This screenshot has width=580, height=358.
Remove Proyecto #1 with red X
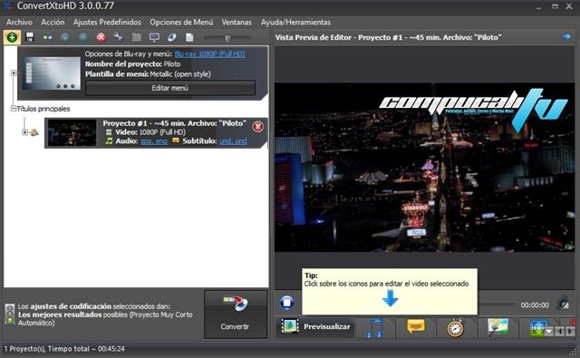pos(257,127)
